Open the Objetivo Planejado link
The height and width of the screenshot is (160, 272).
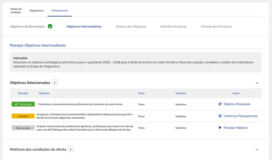click(237, 104)
